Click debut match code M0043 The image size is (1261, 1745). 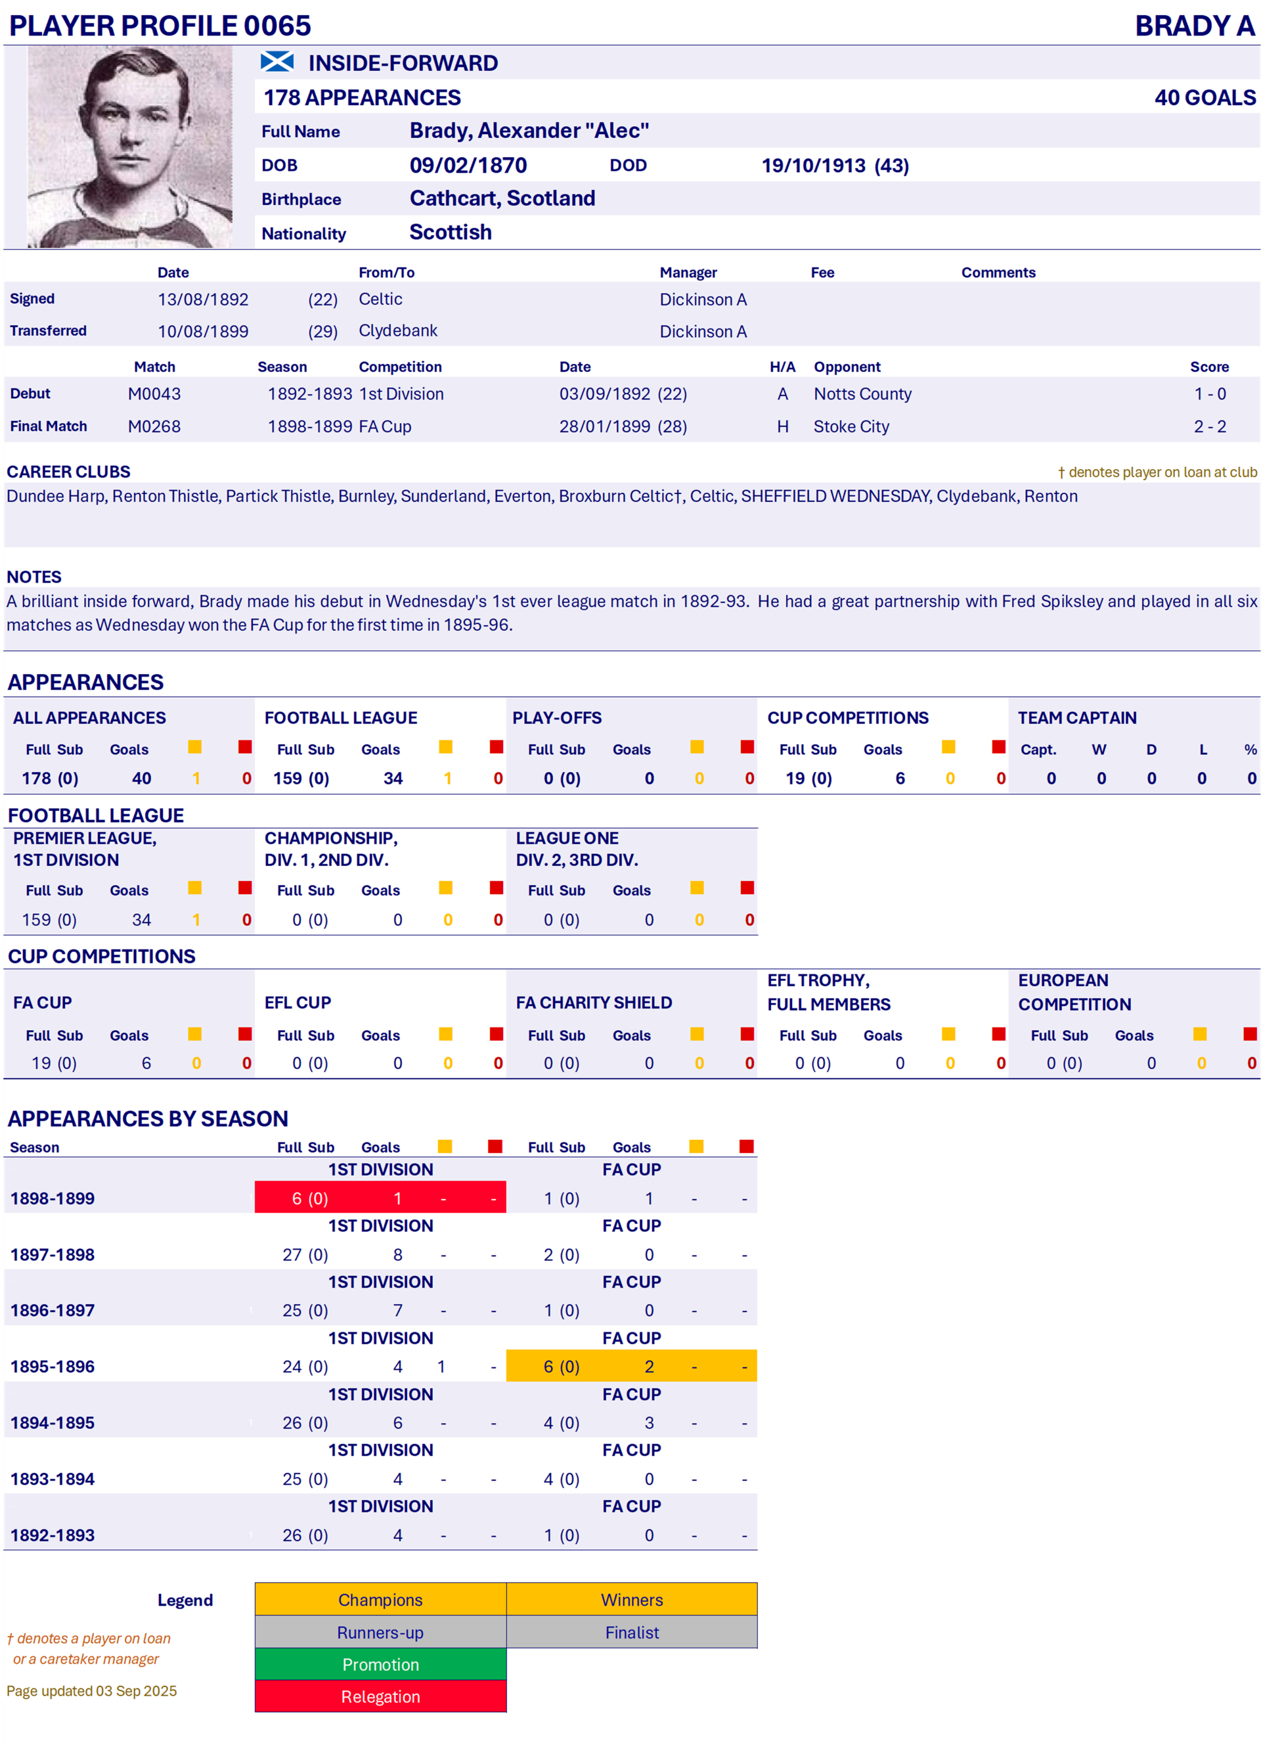154,394
